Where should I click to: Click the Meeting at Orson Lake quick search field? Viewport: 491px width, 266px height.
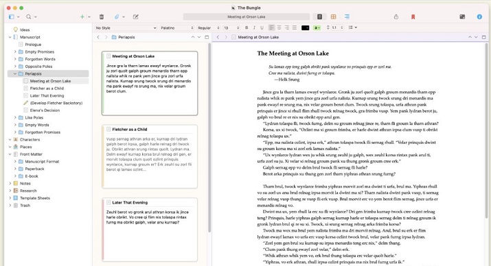tap(247, 17)
